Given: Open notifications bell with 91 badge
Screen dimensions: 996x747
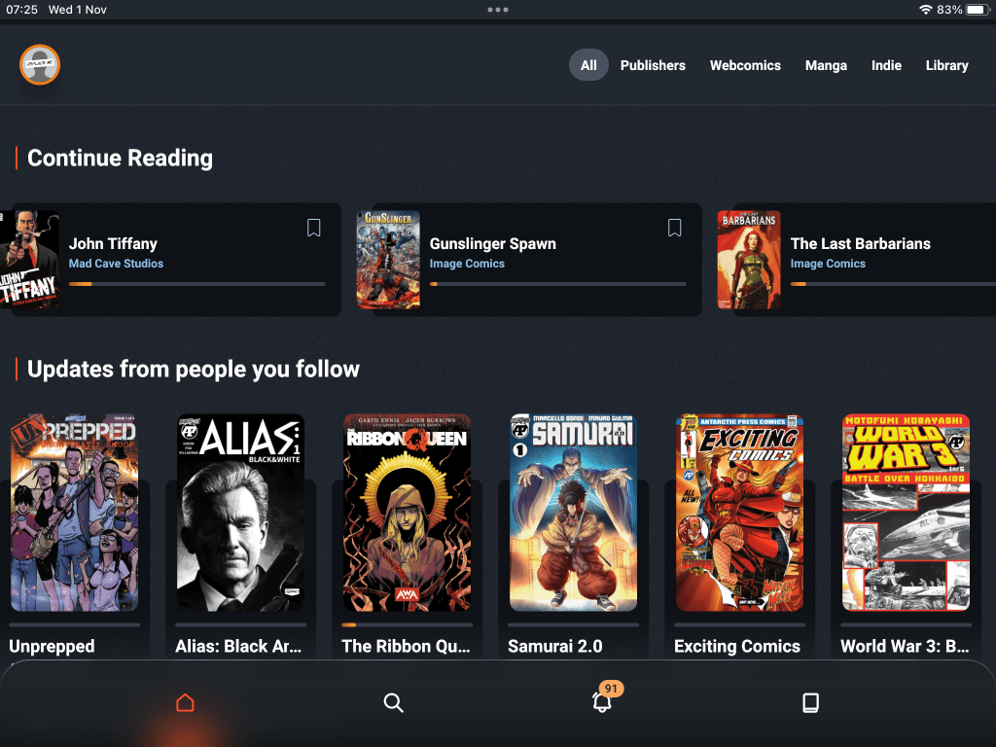Looking at the screenshot, I should pyautogui.click(x=603, y=701).
